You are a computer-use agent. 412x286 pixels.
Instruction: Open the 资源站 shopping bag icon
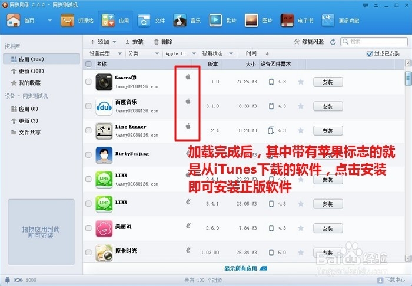pyautogui.click(x=67, y=21)
